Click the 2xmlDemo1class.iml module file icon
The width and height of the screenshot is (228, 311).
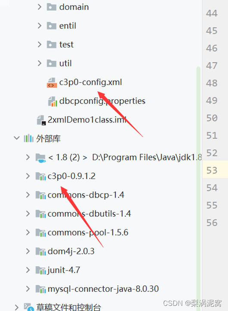coord(41,120)
